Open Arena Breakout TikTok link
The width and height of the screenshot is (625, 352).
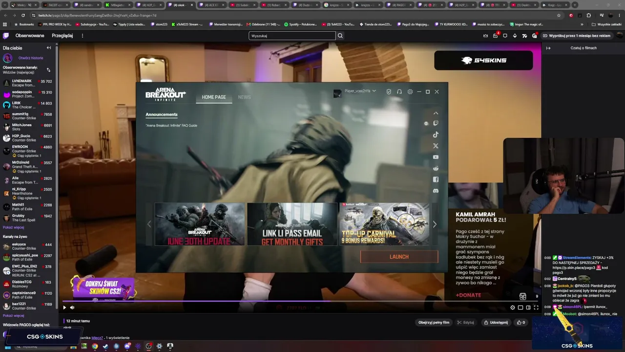coord(436,134)
